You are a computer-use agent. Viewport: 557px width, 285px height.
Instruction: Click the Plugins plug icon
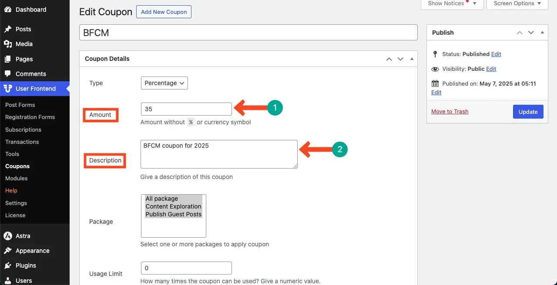click(x=8, y=265)
